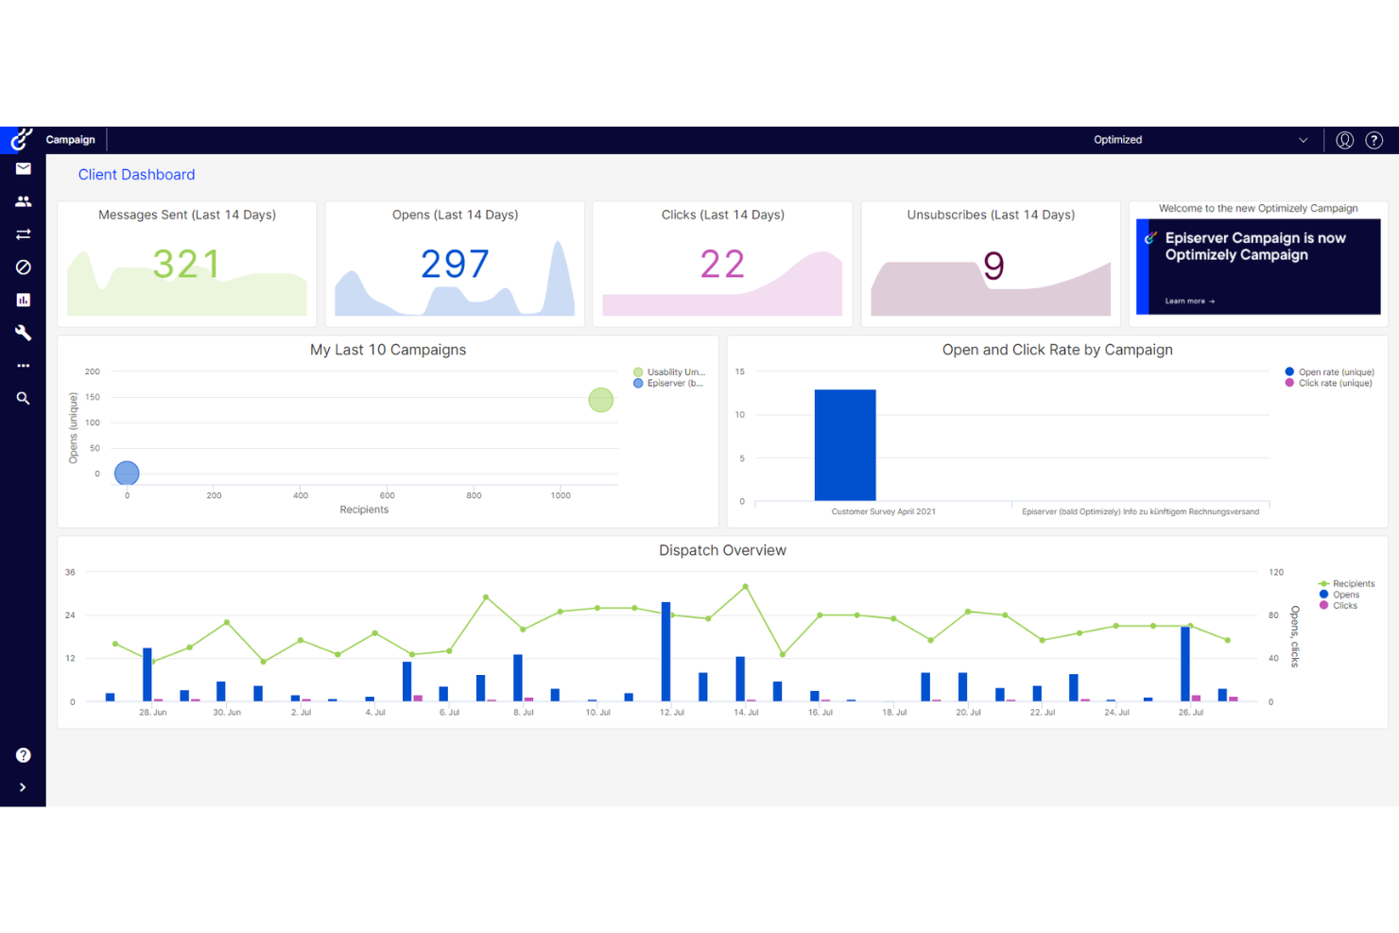The width and height of the screenshot is (1399, 933).
Task: Click the Optimizely logo icon
Action: (21, 139)
